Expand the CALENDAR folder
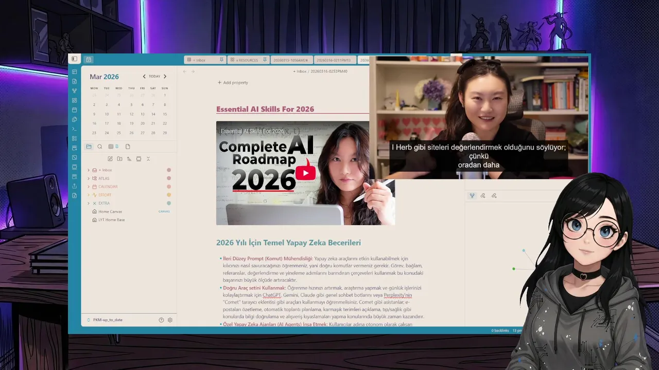The width and height of the screenshot is (659, 370). coord(89,187)
